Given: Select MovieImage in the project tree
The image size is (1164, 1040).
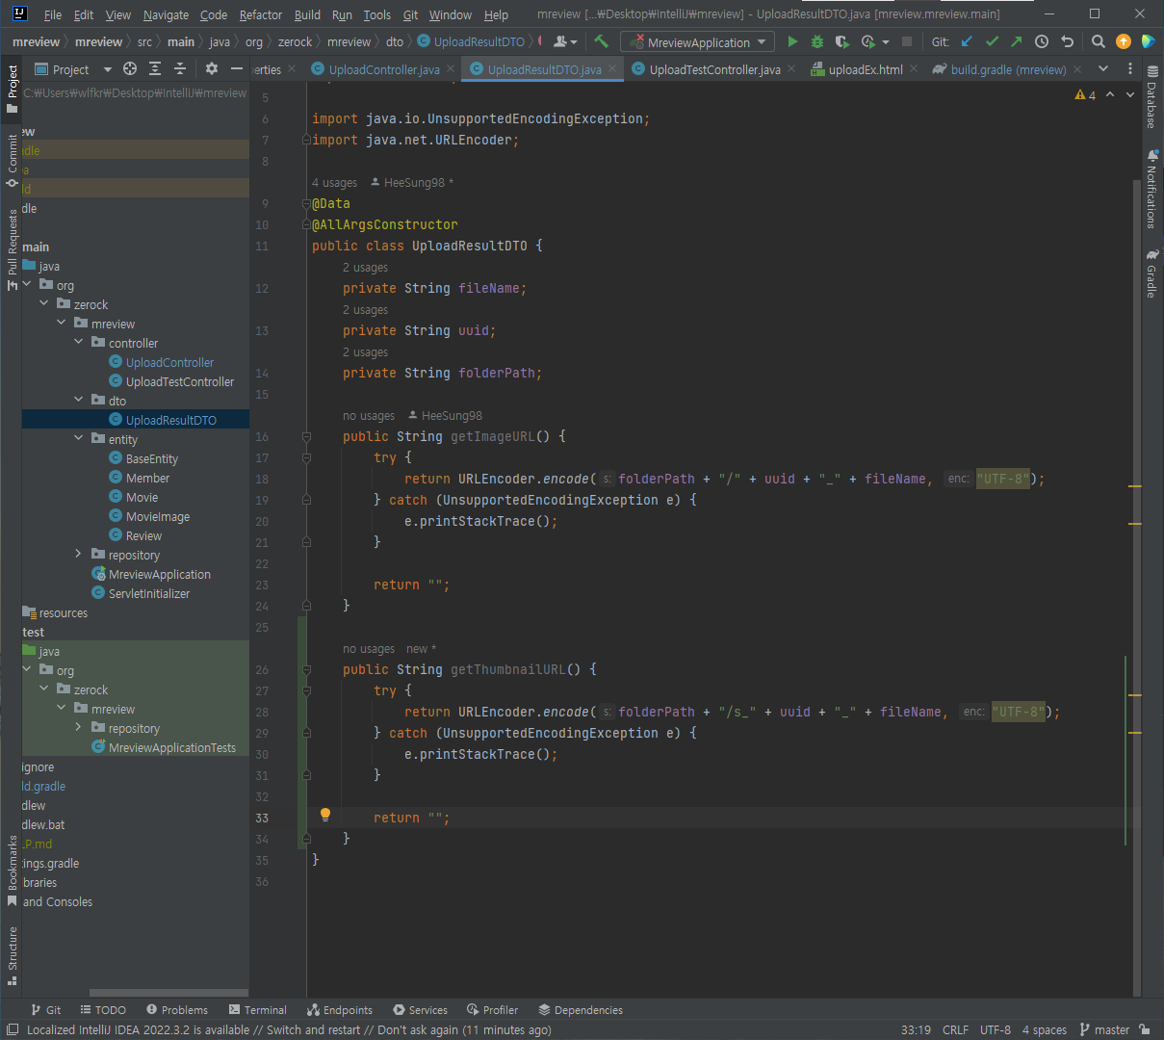Looking at the screenshot, I should click(158, 516).
